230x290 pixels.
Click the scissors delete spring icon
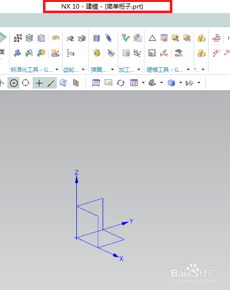pos(111,53)
